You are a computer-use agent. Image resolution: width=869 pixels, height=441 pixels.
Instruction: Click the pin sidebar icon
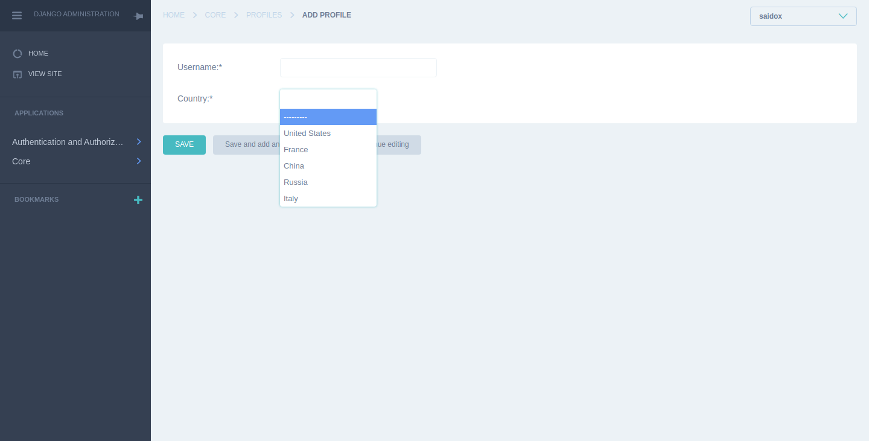138,16
